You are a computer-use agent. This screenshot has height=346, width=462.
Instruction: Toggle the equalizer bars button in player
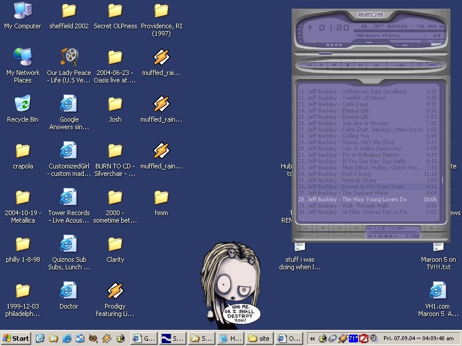point(400,65)
